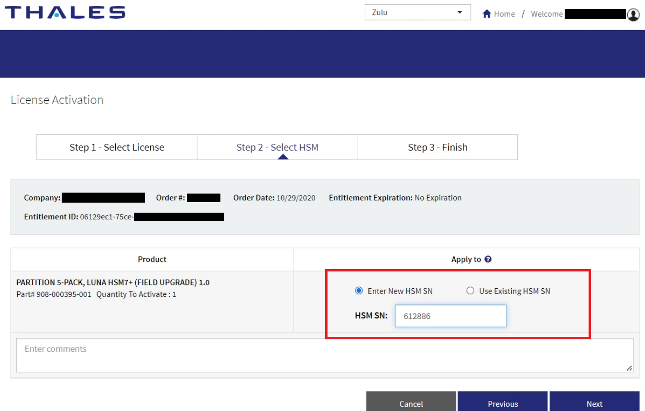Open the Zulu timezone dropdown

(417, 12)
